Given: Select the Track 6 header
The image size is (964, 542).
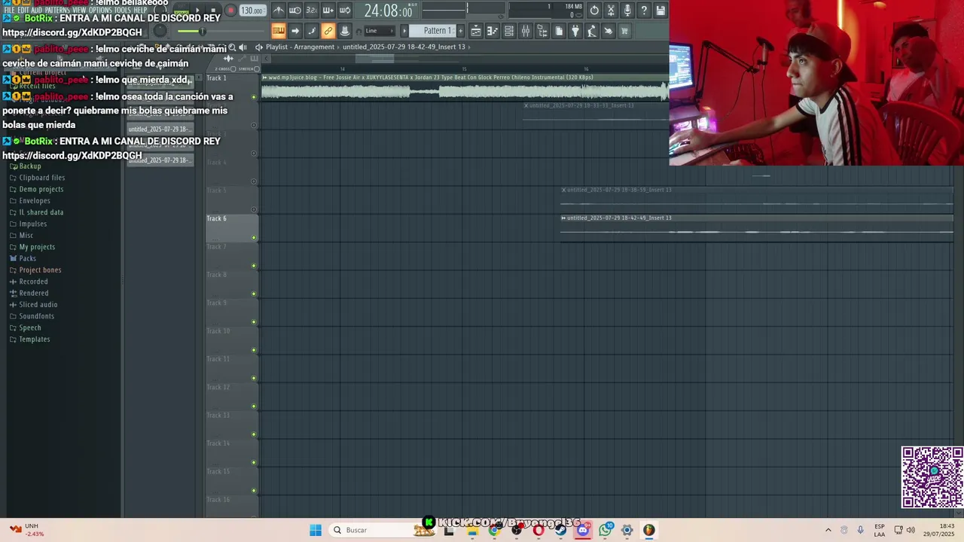Looking at the screenshot, I should (x=232, y=228).
